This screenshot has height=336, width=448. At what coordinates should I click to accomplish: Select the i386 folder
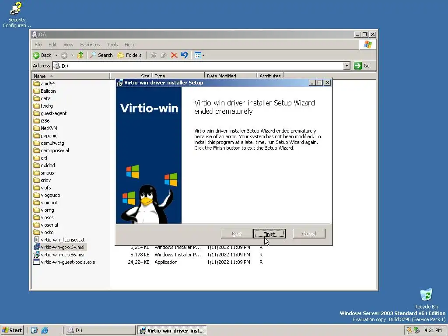[x=42, y=121]
